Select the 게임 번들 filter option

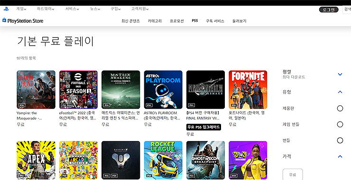point(340,124)
